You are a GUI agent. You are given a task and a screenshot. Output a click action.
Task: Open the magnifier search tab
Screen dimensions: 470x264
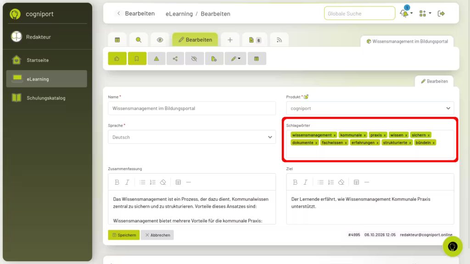tap(139, 40)
